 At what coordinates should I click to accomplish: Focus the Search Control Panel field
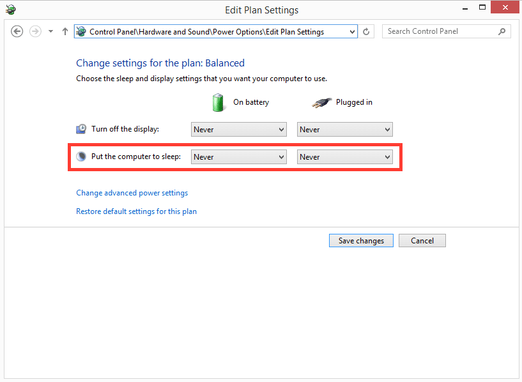[x=440, y=31]
